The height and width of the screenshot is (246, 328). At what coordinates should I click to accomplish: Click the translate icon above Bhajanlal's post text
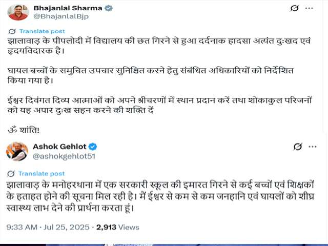click(10, 31)
